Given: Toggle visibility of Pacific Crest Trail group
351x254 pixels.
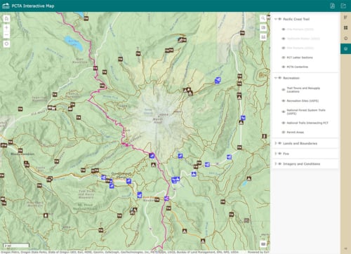Looking at the screenshot, I should [x=279, y=19].
